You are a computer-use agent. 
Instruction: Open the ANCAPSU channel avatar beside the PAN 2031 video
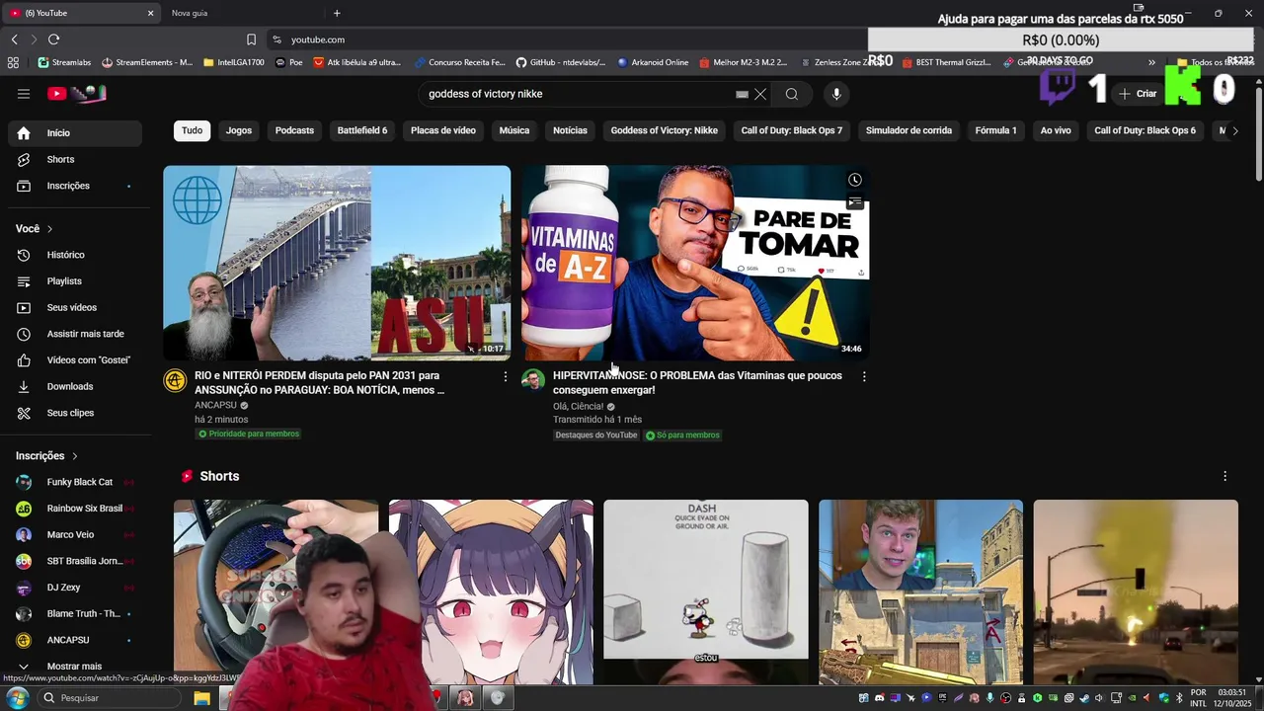pos(175,380)
